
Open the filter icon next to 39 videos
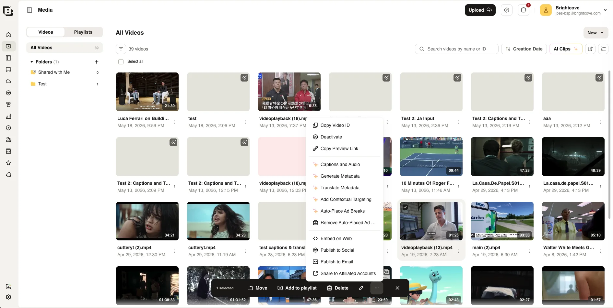click(x=121, y=49)
